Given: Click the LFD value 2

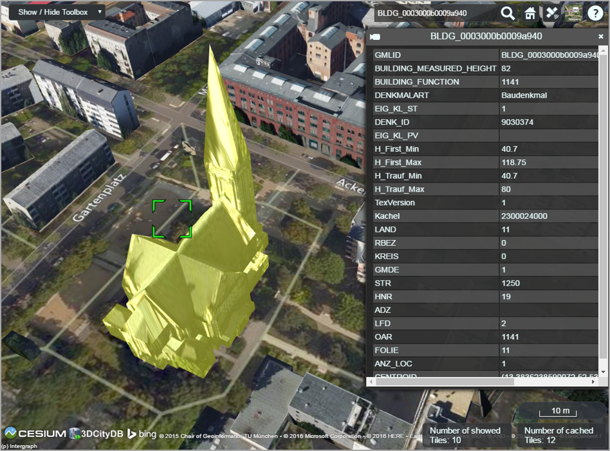Looking at the screenshot, I should (503, 324).
